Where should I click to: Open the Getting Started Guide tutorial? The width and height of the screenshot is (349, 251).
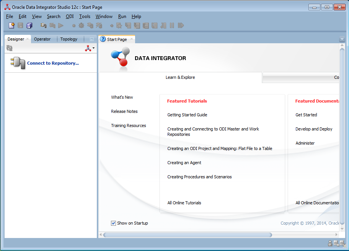pos(187,115)
